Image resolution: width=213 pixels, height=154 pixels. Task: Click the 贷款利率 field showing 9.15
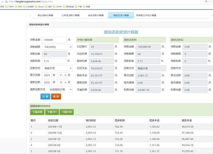[54, 61]
